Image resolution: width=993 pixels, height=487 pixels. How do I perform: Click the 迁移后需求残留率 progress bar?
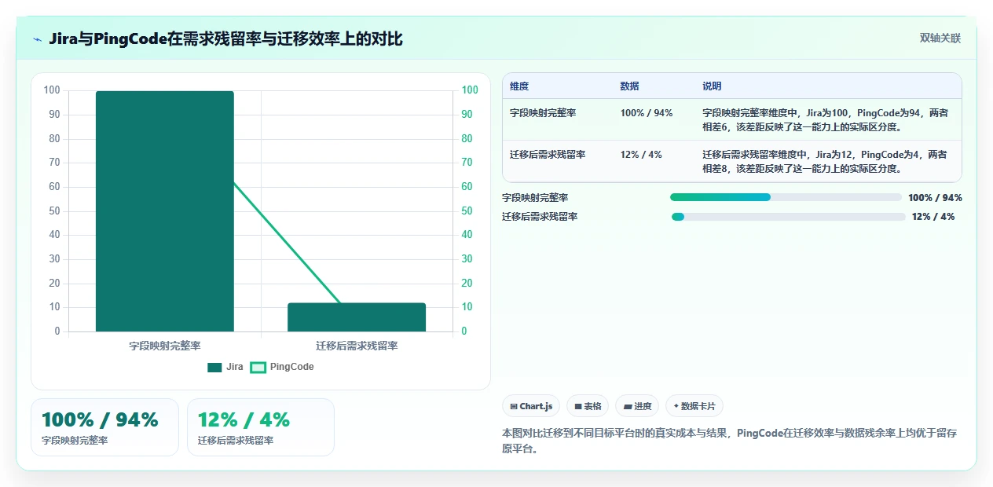[788, 216]
